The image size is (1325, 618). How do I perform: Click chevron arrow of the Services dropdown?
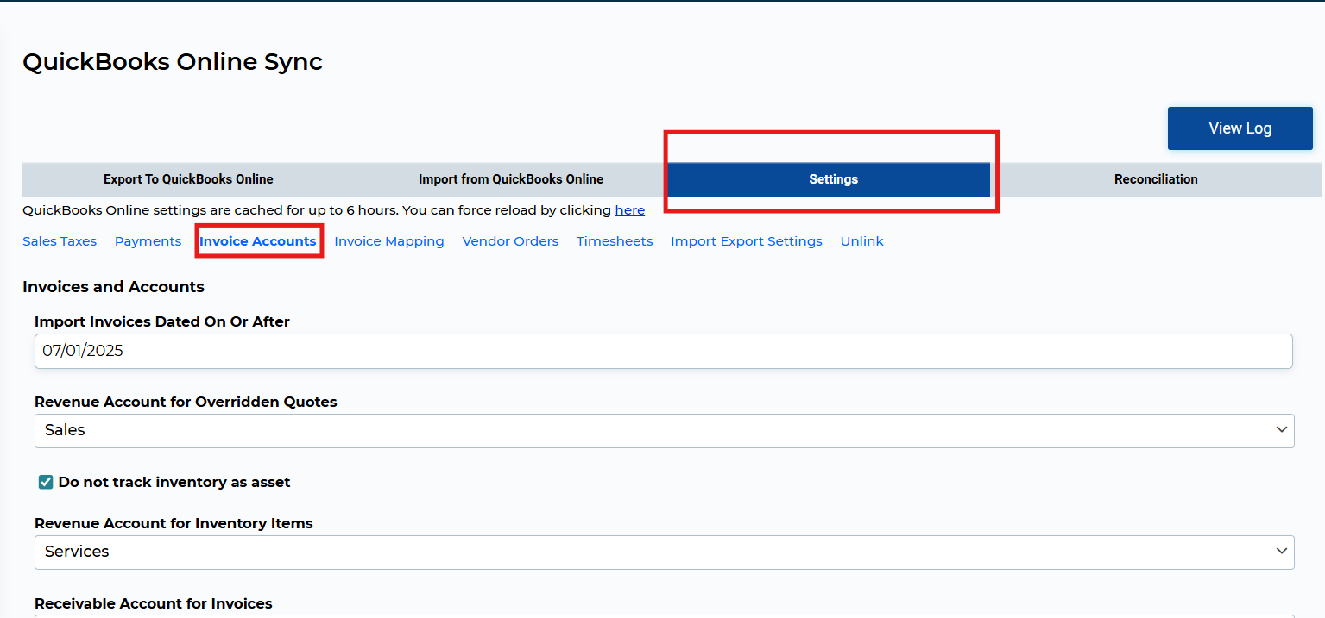coord(1282,552)
